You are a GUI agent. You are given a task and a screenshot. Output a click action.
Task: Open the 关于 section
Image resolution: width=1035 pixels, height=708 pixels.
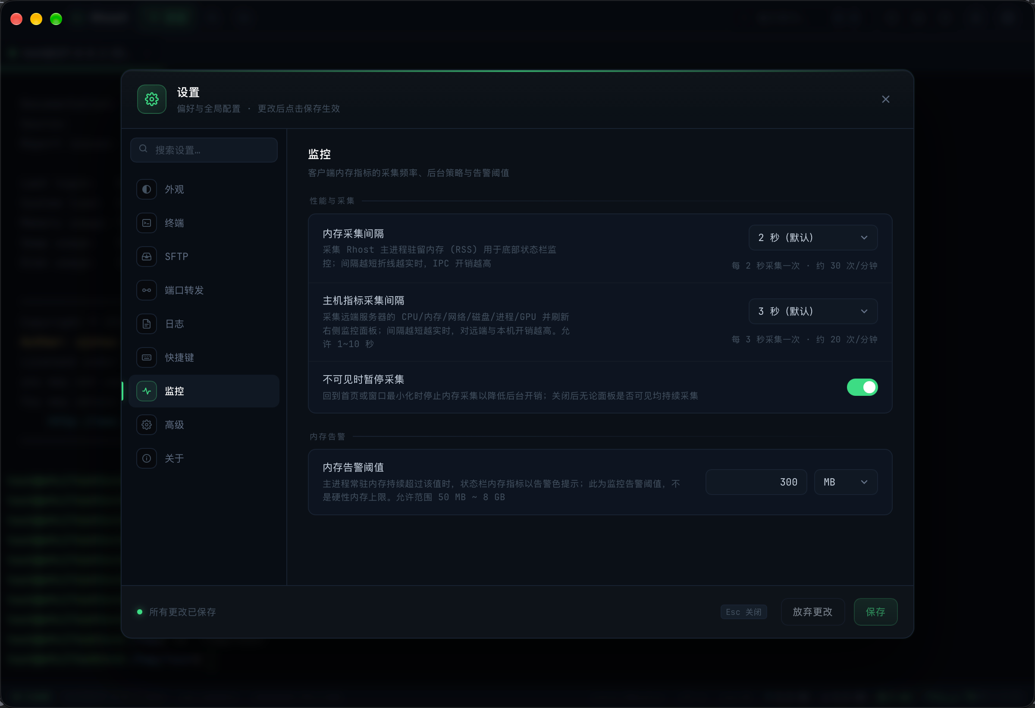[x=204, y=458]
